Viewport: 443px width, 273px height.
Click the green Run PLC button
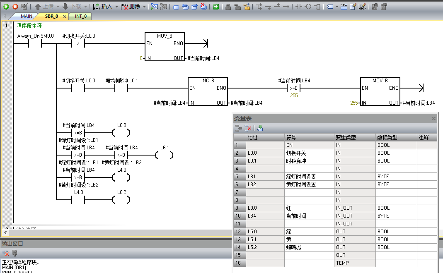[6, 7]
